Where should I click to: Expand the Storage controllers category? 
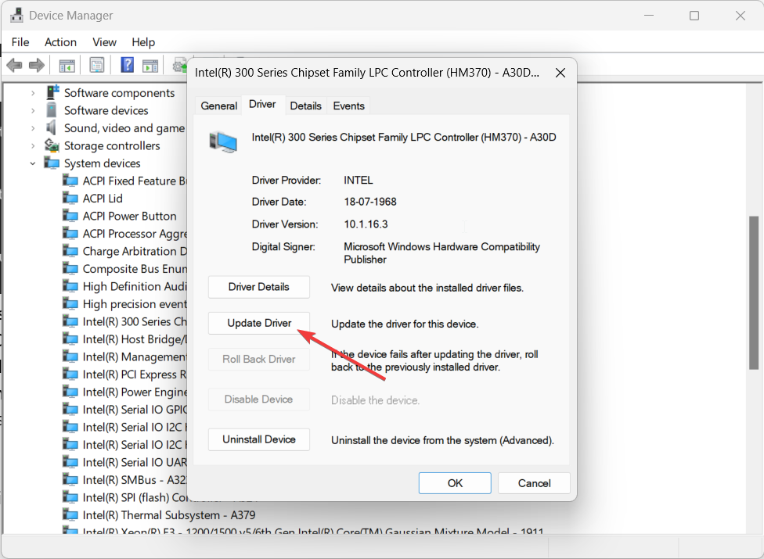(x=33, y=145)
